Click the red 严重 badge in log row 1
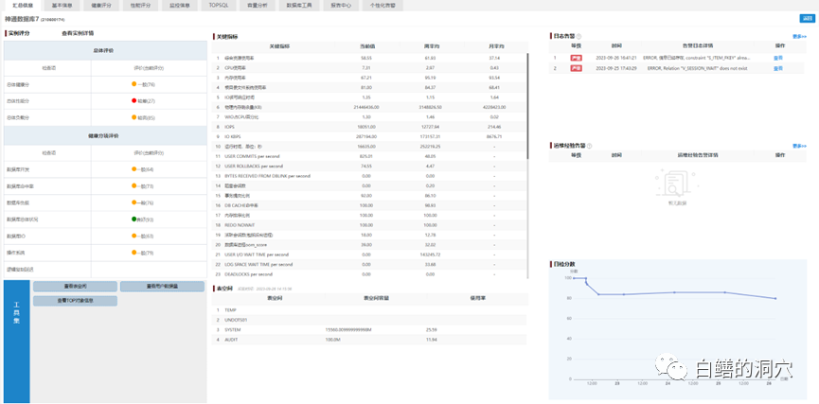Viewport: 819px width, 404px height. (x=576, y=58)
